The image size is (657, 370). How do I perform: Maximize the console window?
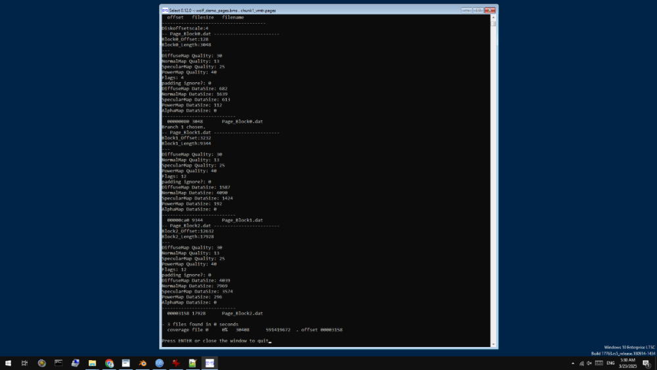478,10
